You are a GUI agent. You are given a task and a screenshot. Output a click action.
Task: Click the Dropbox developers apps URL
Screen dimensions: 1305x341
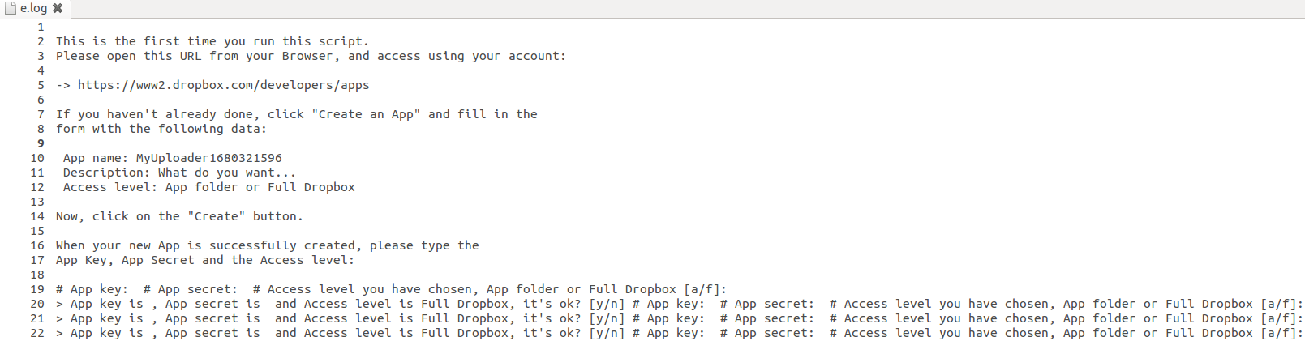(x=223, y=85)
